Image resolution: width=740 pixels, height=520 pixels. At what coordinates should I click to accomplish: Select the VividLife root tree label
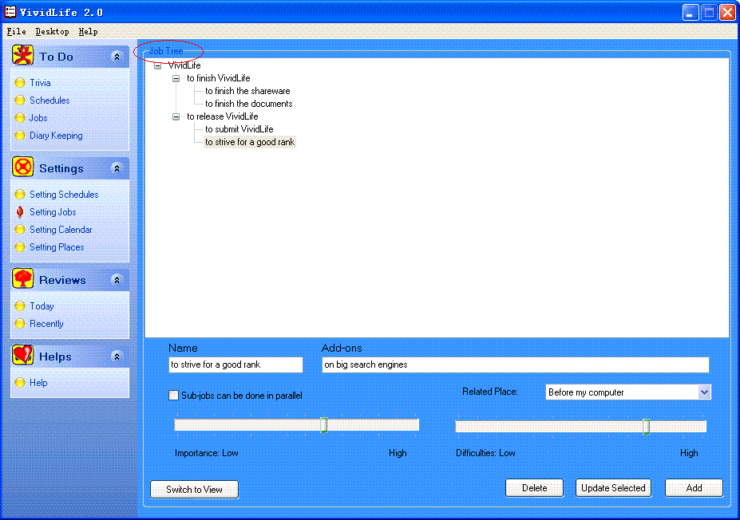click(x=184, y=65)
